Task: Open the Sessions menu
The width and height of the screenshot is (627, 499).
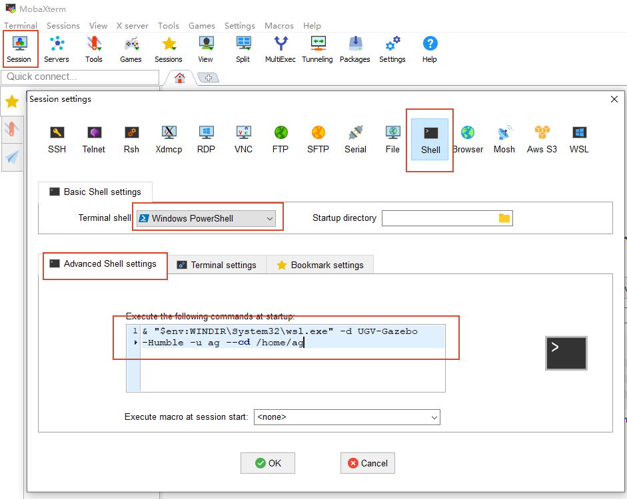Action: [63, 25]
